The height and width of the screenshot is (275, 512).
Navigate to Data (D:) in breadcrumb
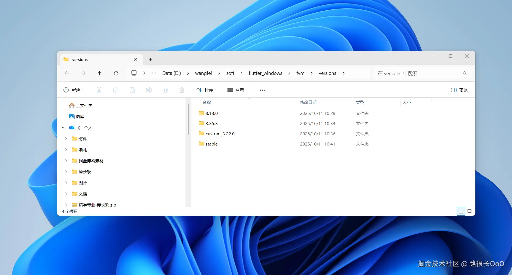(x=171, y=73)
